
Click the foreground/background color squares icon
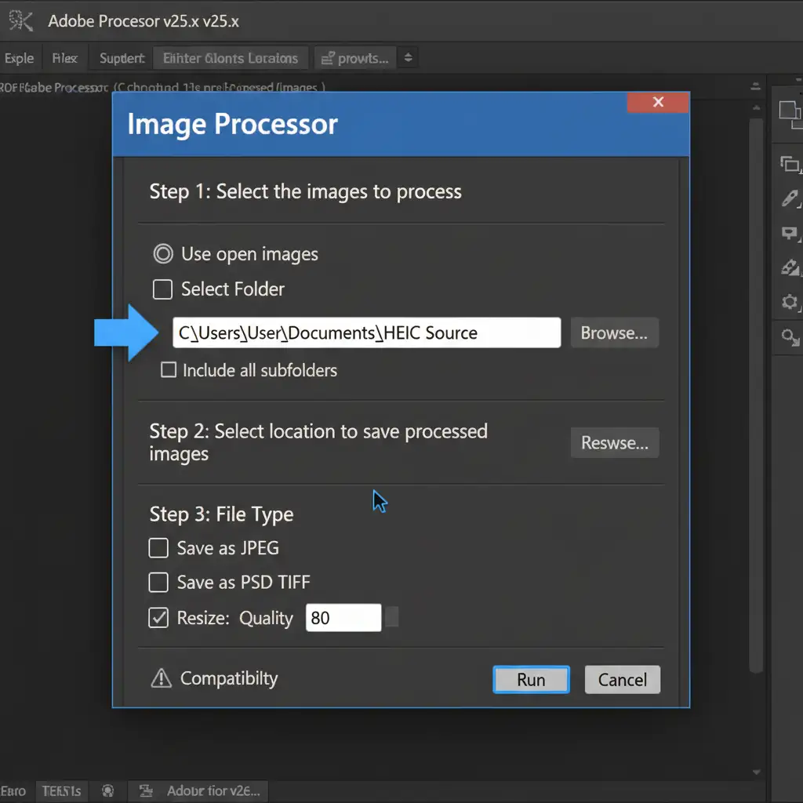[x=789, y=113]
